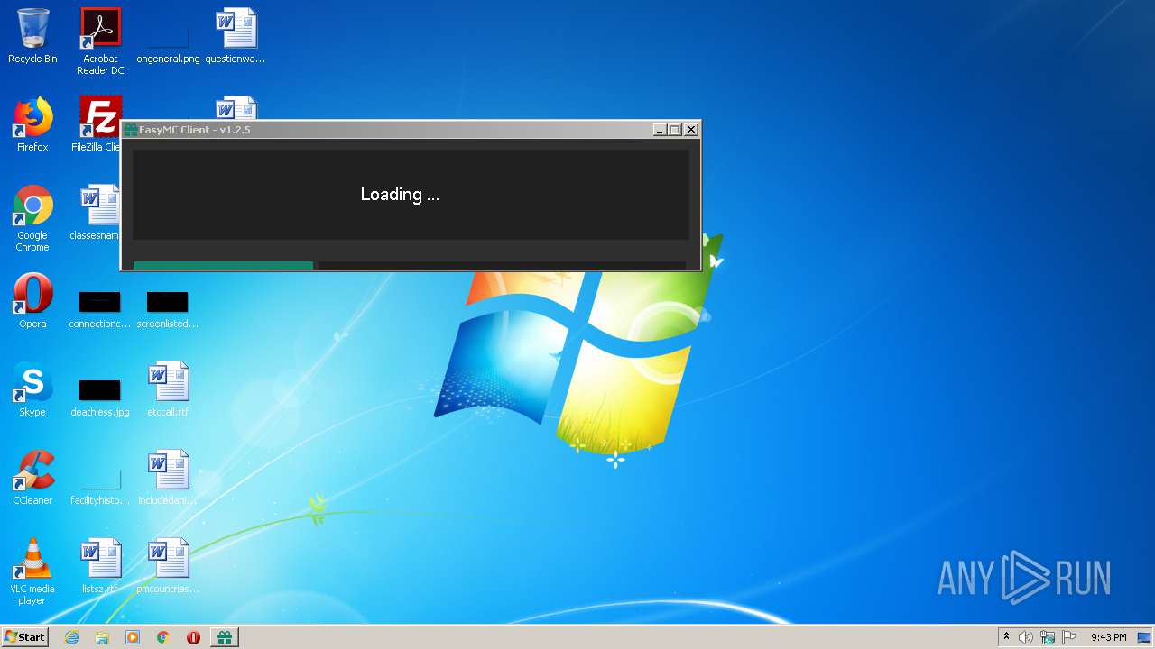Viewport: 1155px width, 649px height.
Task: Click the Start button
Action: click(x=25, y=637)
